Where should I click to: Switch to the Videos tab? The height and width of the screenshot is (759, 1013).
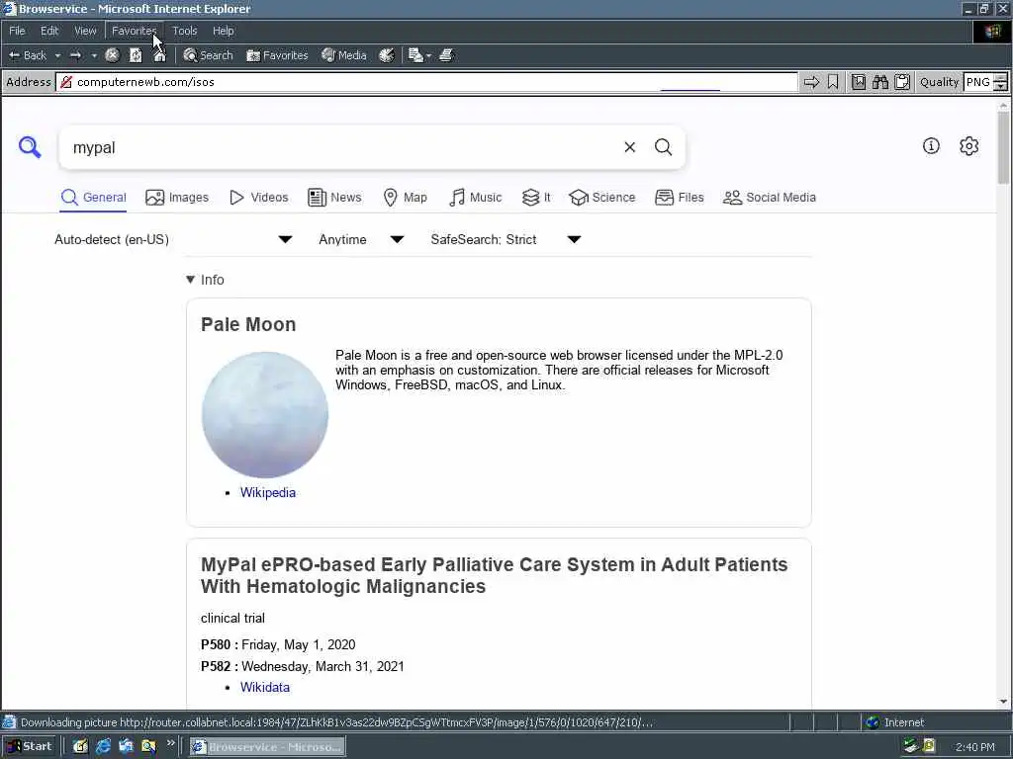pyautogui.click(x=259, y=198)
